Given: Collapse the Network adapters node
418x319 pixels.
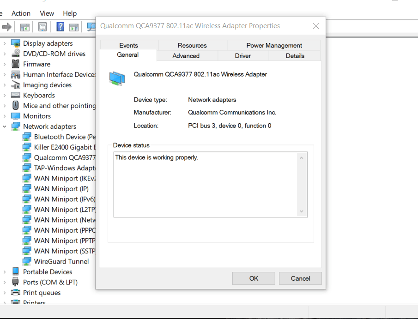Looking at the screenshot, I should click(5, 126).
